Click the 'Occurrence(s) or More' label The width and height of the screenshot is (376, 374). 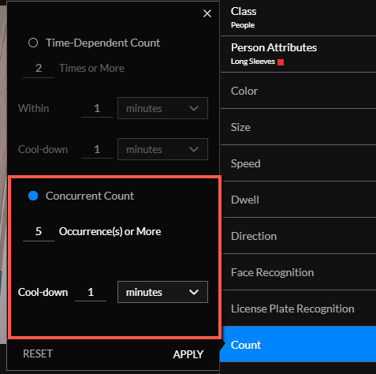[110, 231]
